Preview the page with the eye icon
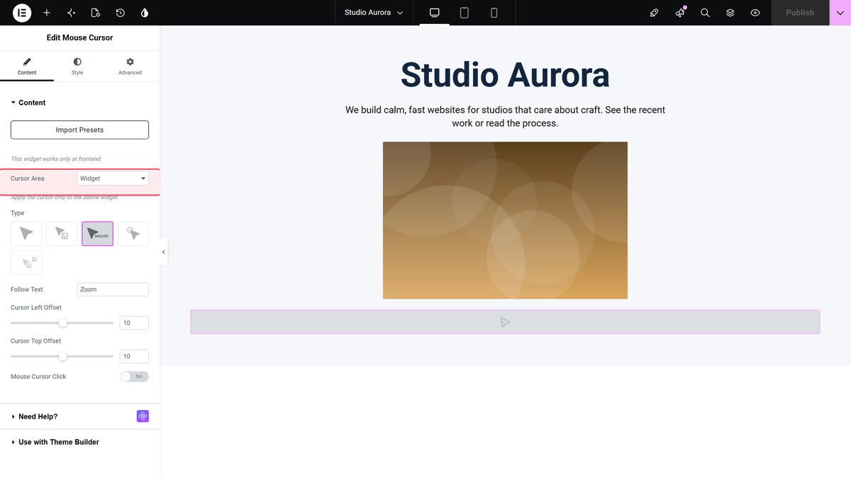The width and height of the screenshot is (851, 478). 755,13
